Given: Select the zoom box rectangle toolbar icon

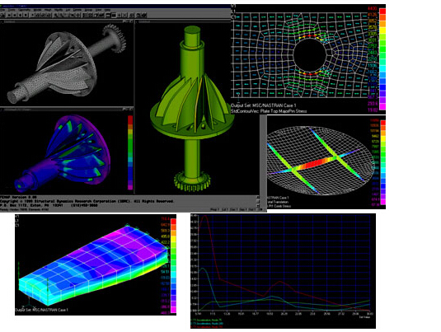Looking at the screenshot, I should tap(114, 15).
